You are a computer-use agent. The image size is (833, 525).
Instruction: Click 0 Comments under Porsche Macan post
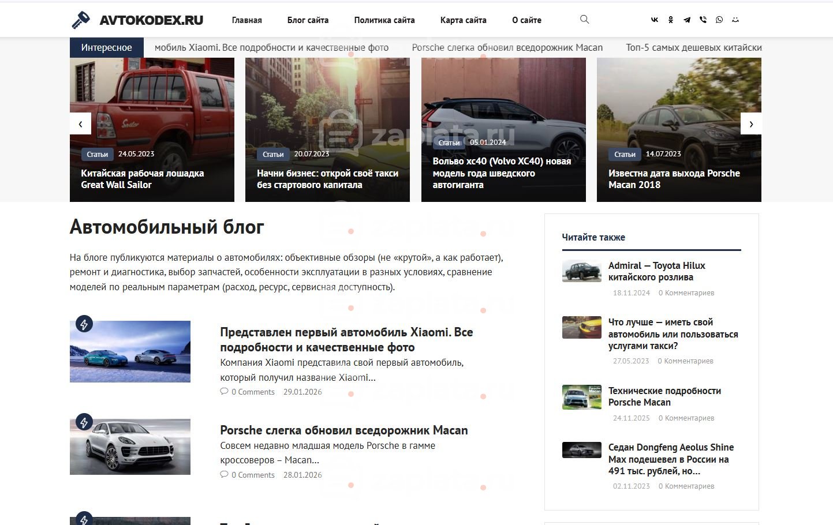point(253,475)
